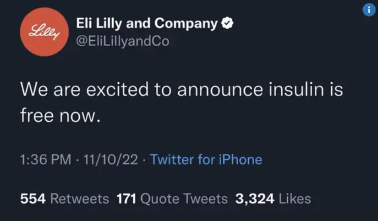Click the @EliLillyandCo handle
Image resolution: width=378 pixels, height=221 pixels.
click(123, 41)
